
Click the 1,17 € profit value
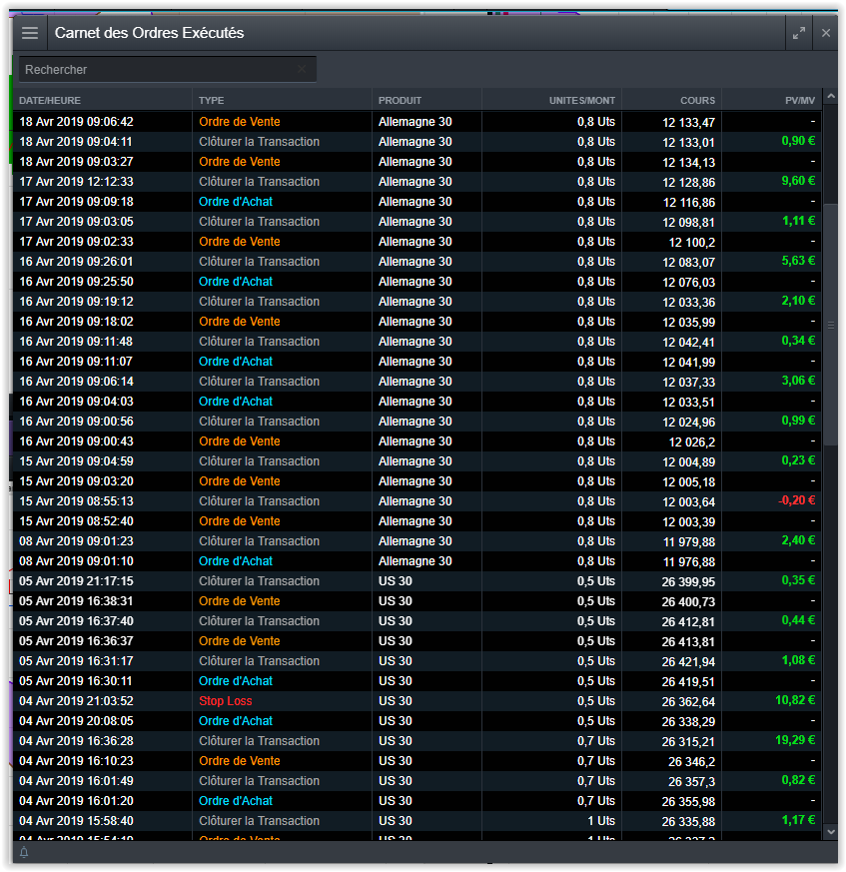pyautogui.click(x=798, y=820)
